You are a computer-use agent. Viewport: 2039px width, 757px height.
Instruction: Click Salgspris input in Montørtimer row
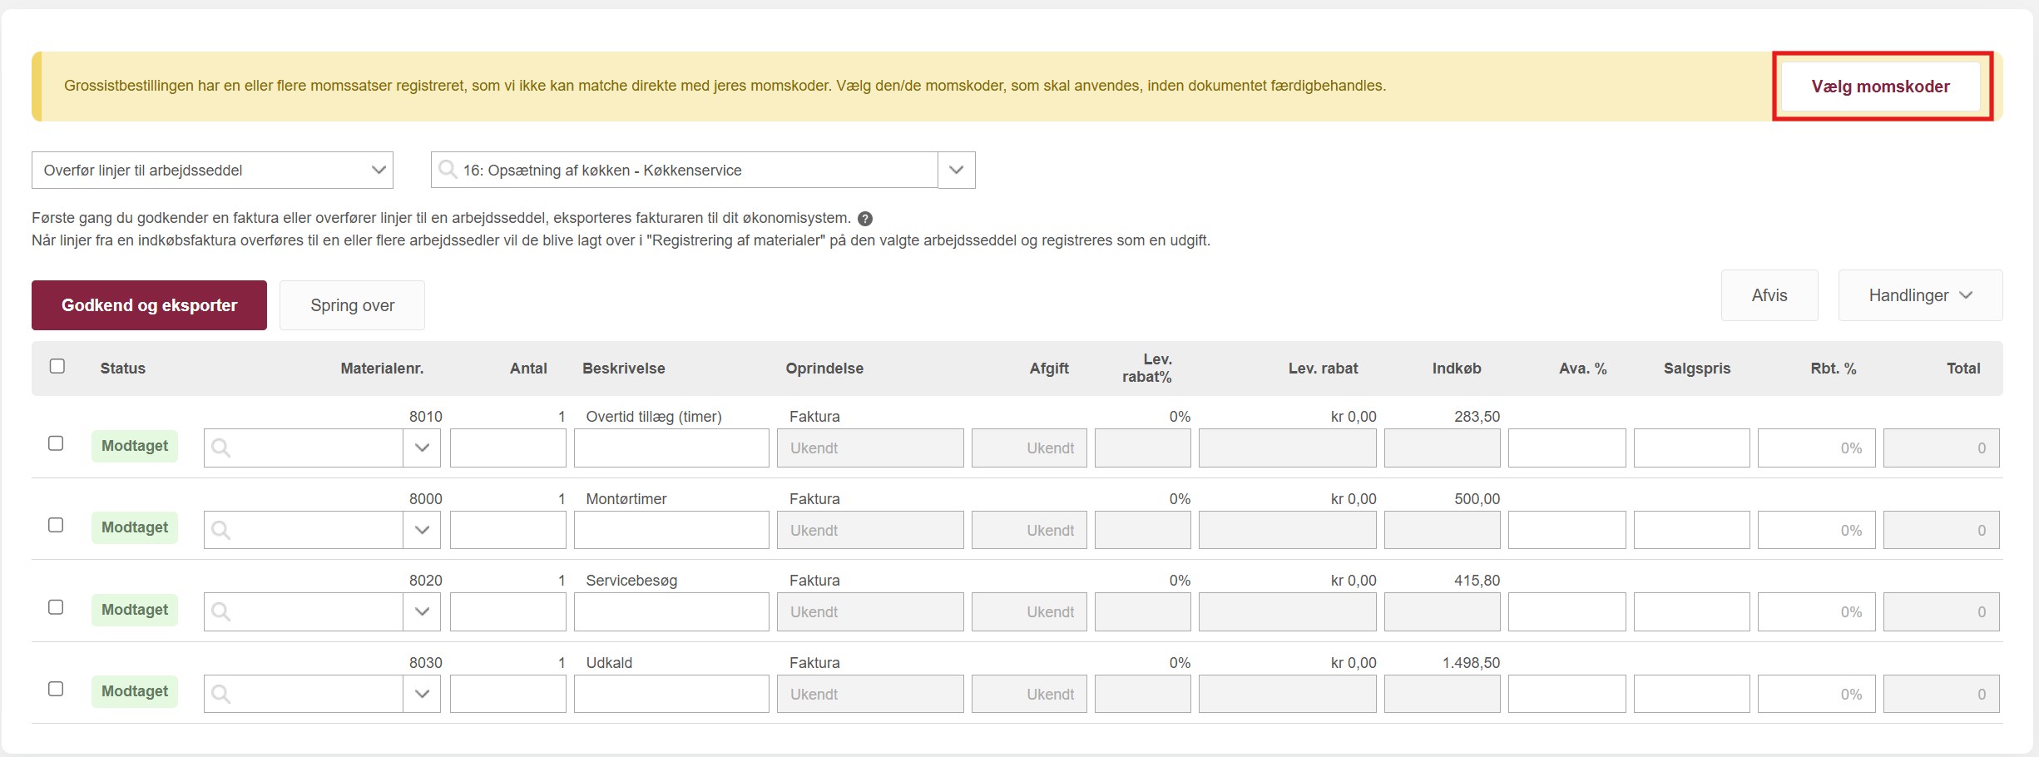[x=1692, y=530]
